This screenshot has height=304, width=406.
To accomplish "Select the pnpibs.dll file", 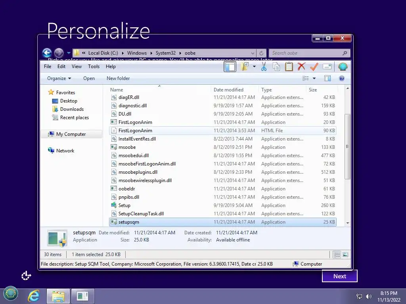I will pyautogui.click(x=223, y=197).
